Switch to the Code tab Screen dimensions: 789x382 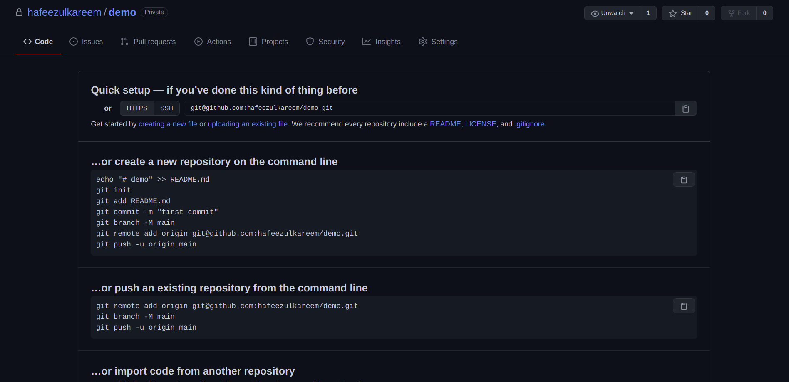pyautogui.click(x=38, y=42)
